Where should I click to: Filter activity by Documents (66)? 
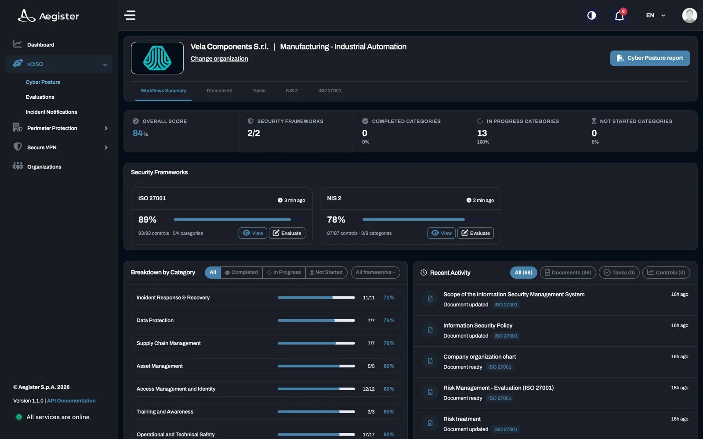pyautogui.click(x=568, y=273)
